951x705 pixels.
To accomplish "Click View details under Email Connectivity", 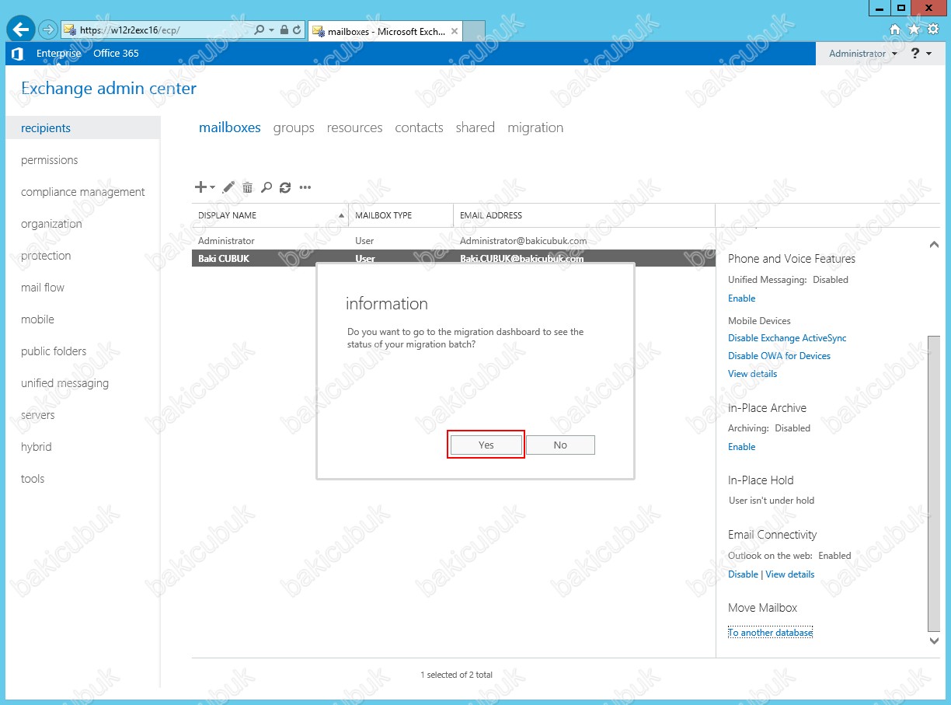I will point(790,574).
